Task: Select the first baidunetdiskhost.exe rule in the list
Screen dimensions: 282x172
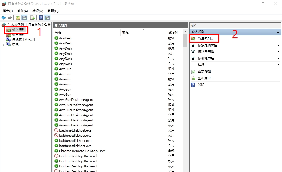Action: click(x=75, y=130)
